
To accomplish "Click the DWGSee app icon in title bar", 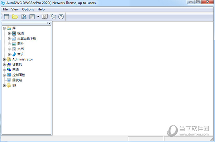I will pyautogui.click(x=3, y=3).
